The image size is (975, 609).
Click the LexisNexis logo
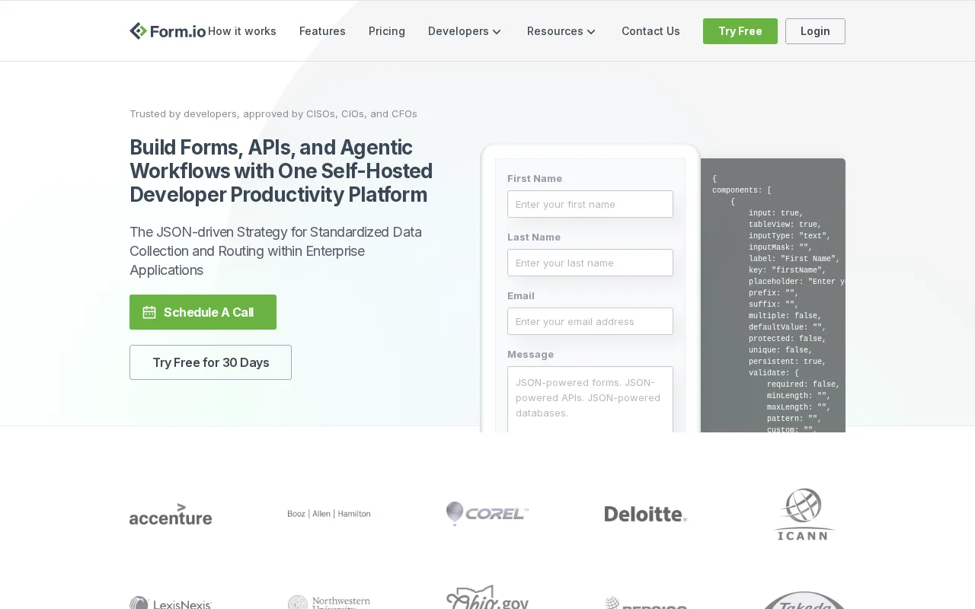pos(171,603)
